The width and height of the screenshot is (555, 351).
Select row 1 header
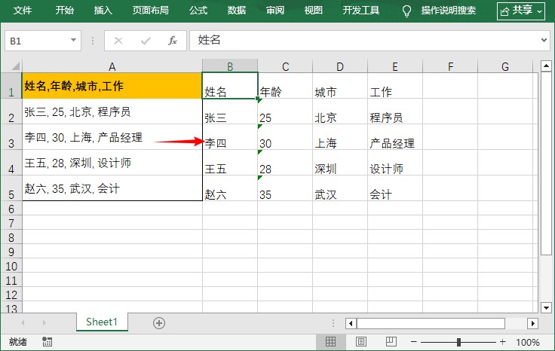11,86
